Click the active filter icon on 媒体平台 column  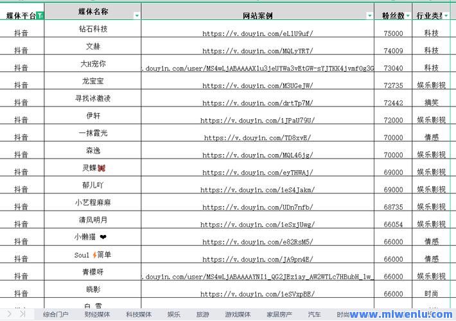[x=40, y=15]
